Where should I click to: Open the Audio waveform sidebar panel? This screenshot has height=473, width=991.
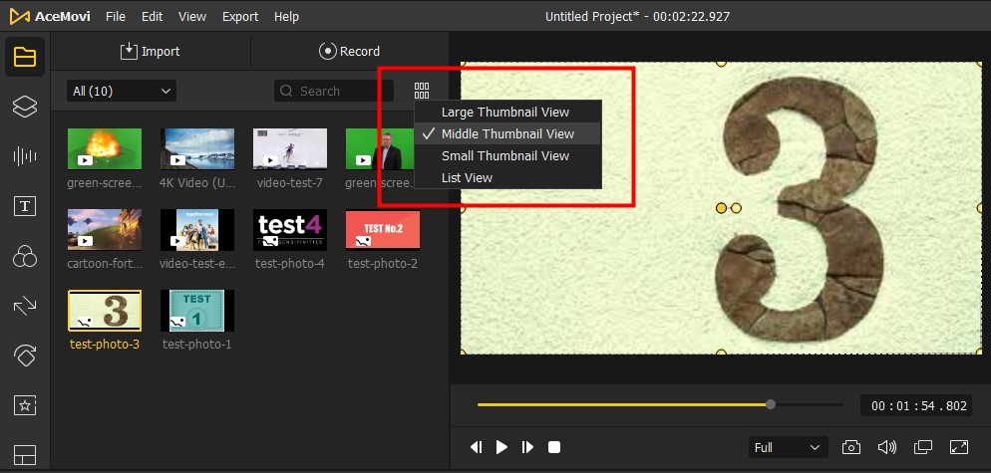[24, 156]
